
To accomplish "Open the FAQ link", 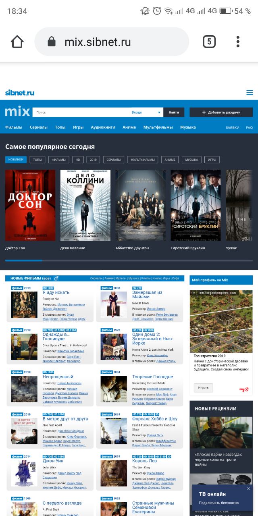I will 250,127.
